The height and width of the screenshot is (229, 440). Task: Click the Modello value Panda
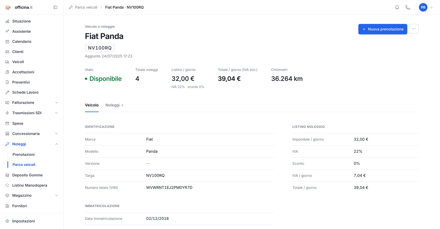click(x=152, y=151)
